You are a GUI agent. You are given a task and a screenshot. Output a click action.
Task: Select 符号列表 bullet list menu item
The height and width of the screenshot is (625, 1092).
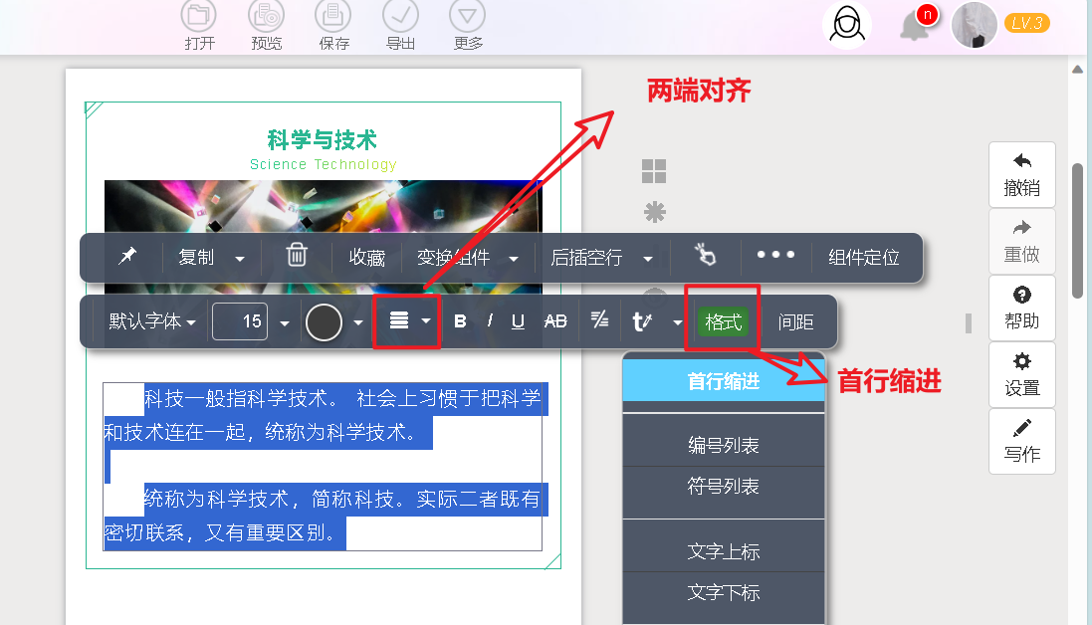click(723, 487)
